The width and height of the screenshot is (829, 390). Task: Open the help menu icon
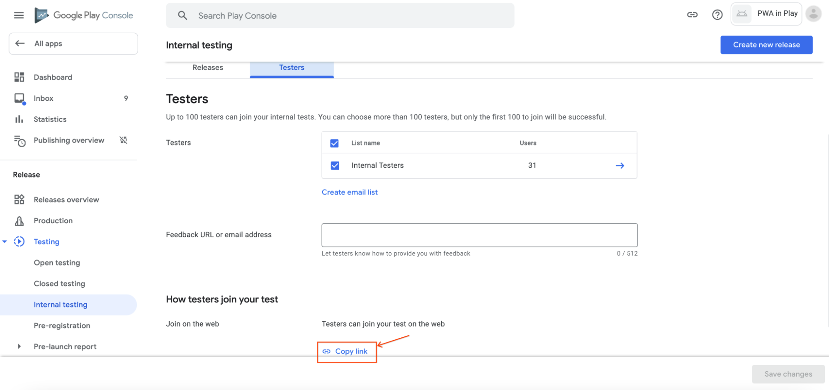[717, 15]
